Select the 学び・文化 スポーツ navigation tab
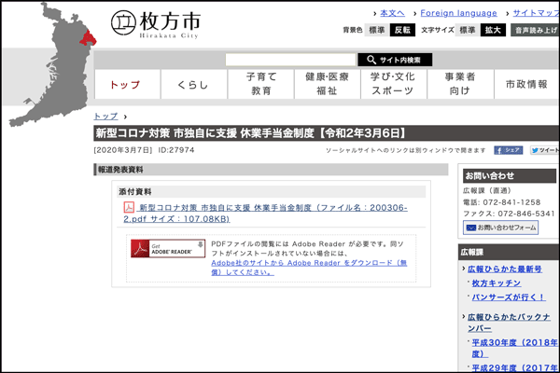This screenshot has width=560, height=373. pyautogui.click(x=394, y=84)
